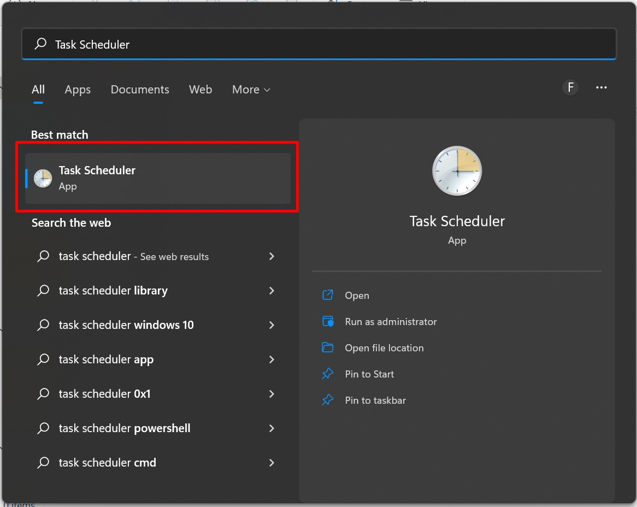The height and width of the screenshot is (507, 637).
Task: Click magnifier icon beside 'task scheduler cmd'
Action: 43,463
